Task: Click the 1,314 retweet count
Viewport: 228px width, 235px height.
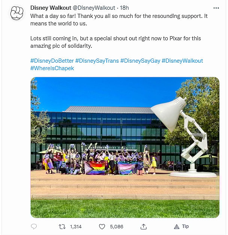Action: pos(76,226)
